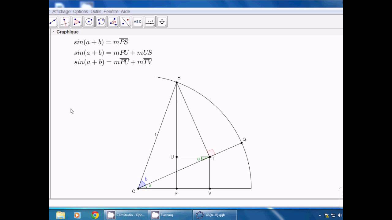This screenshot has height=220, width=392.
Task: Select the Line through two points tool
Action: pyautogui.click(x=53, y=22)
